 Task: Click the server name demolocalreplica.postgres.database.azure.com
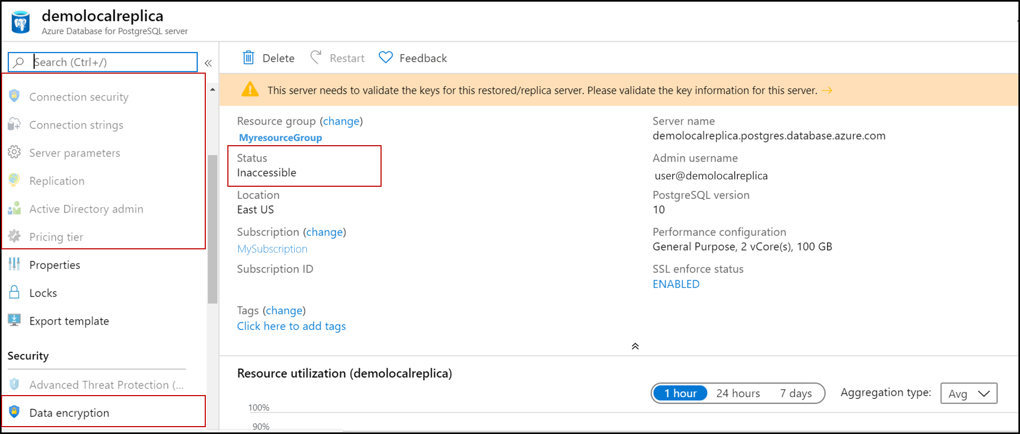pos(769,136)
